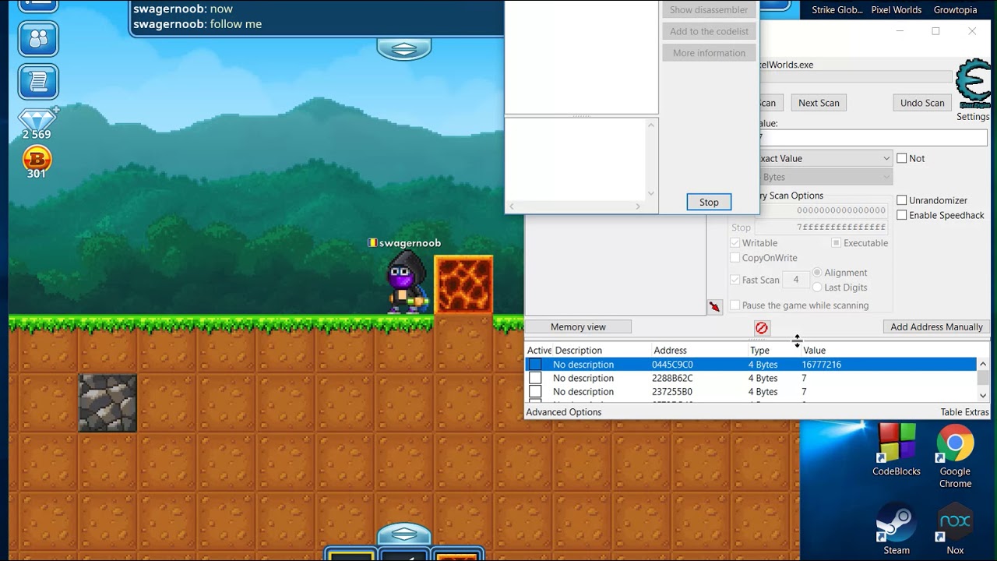The image size is (997, 561).
Task: Enable the Unrandomizer checkbox
Action: (902, 200)
